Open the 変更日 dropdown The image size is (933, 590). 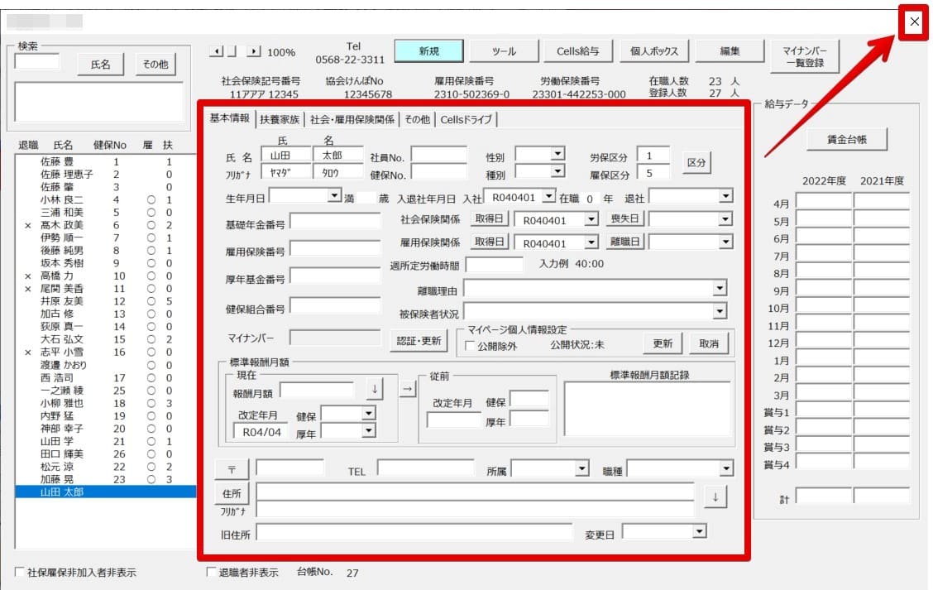pos(700,531)
